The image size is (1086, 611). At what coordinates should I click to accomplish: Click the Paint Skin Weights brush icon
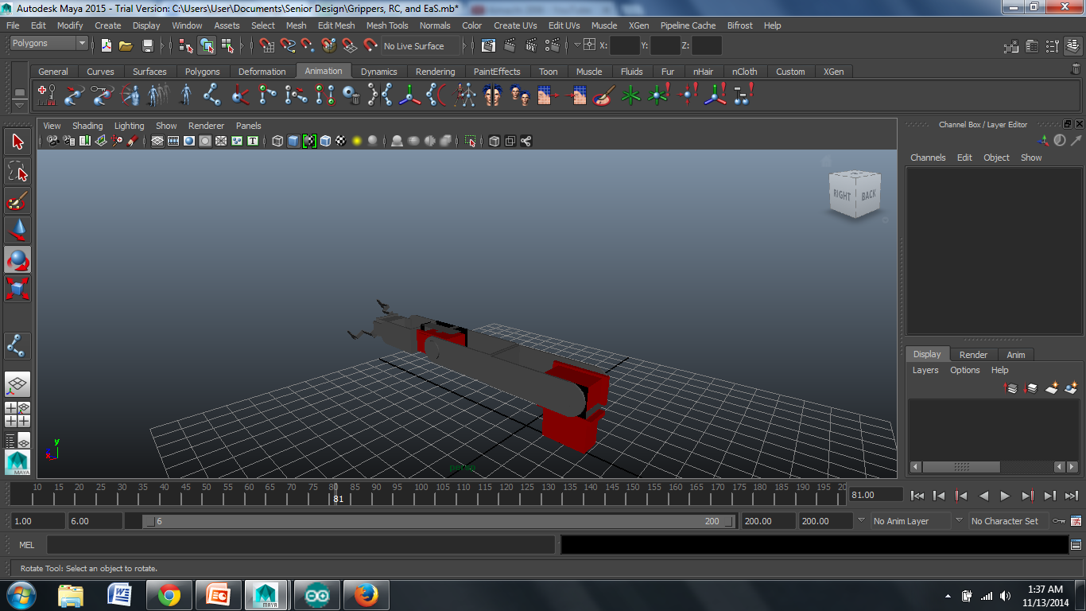click(x=603, y=95)
